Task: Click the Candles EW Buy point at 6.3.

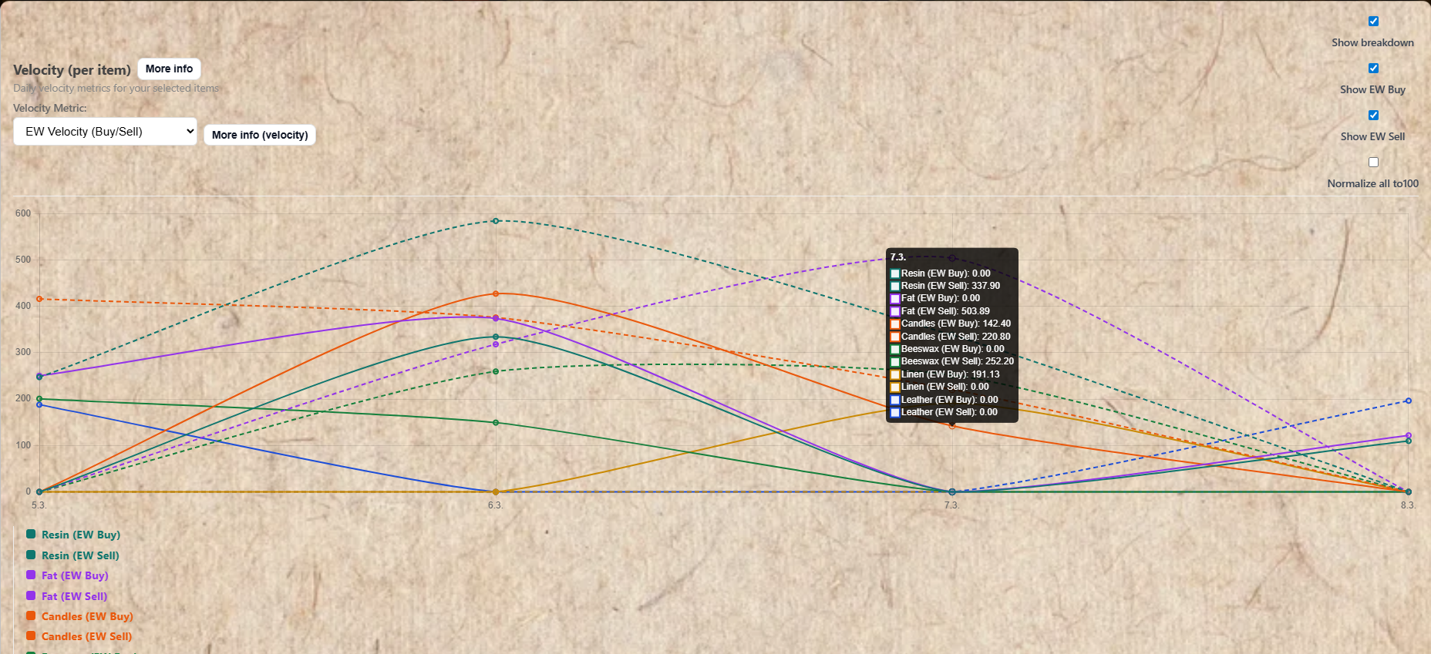Action: [x=496, y=293]
